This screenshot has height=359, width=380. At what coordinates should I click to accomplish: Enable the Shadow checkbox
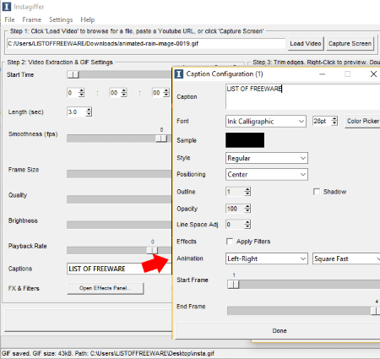[317, 192]
